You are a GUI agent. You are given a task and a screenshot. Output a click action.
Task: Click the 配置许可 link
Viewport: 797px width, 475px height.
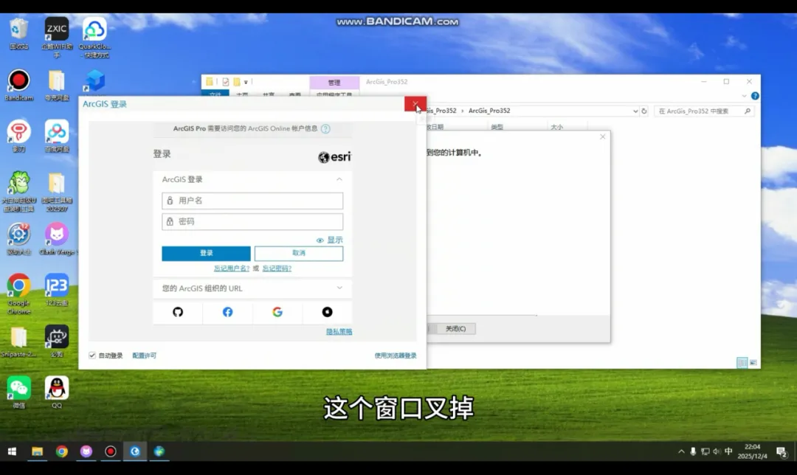click(x=145, y=356)
